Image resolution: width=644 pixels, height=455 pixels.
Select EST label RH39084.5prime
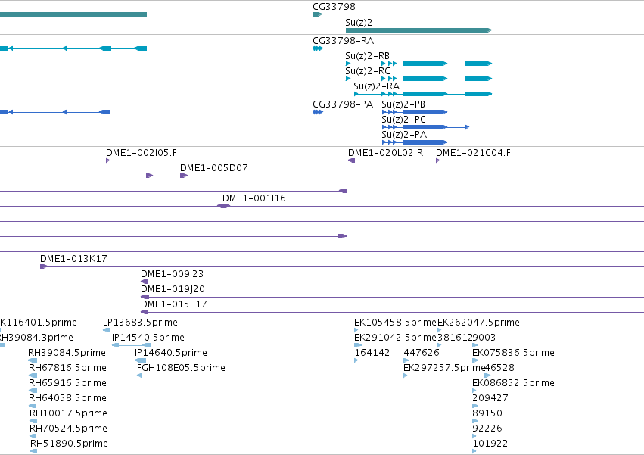[x=67, y=353]
